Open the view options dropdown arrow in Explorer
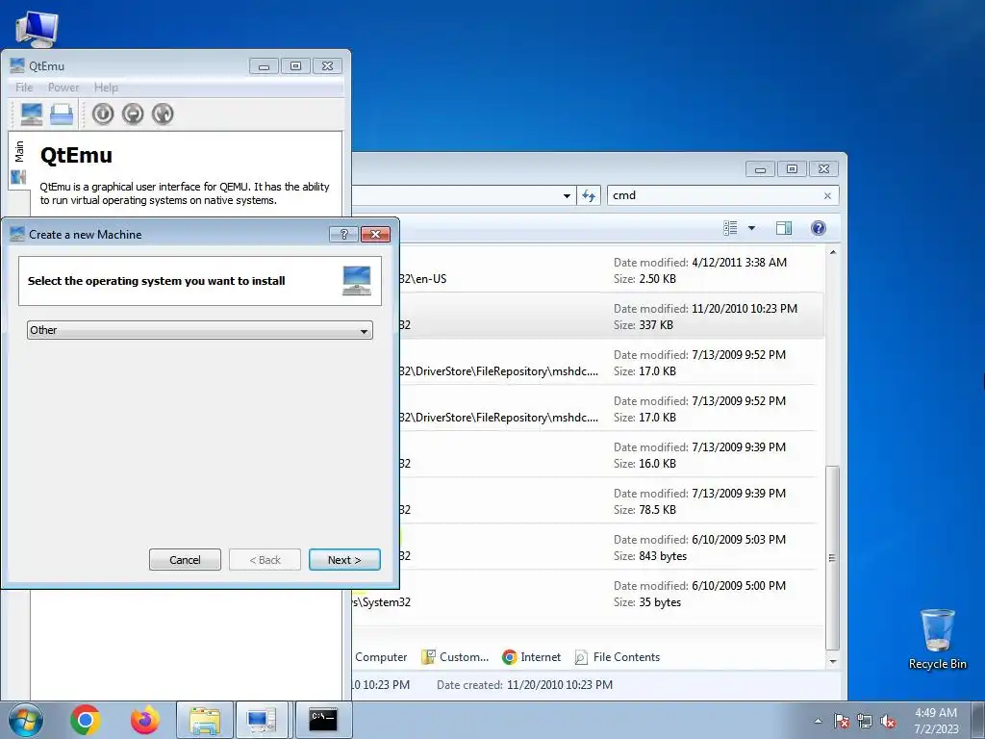The image size is (985, 739). pos(751,228)
